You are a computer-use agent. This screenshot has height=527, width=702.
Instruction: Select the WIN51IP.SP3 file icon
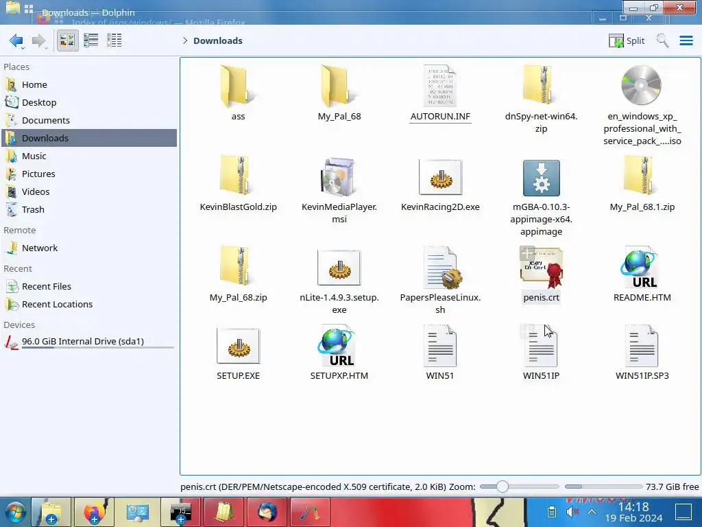642,346
